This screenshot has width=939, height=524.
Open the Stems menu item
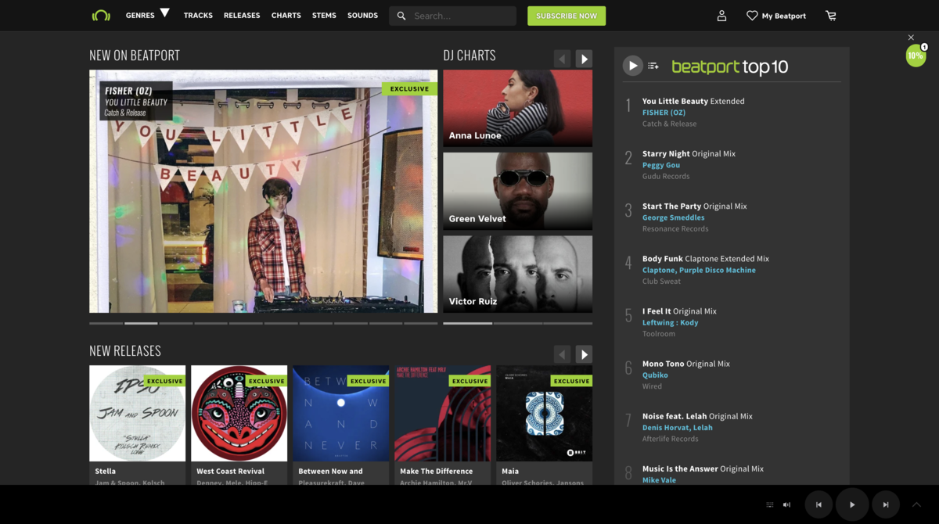click(324, 16)
